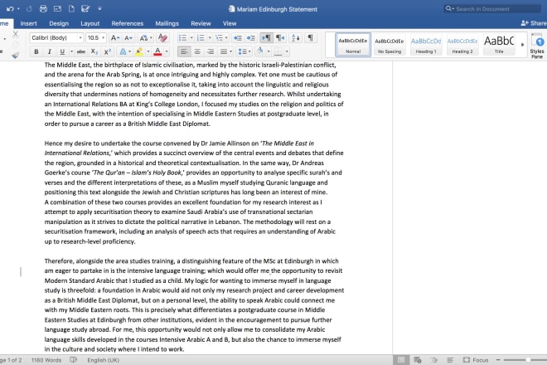Open the Mailings tab

pos(167,23)
